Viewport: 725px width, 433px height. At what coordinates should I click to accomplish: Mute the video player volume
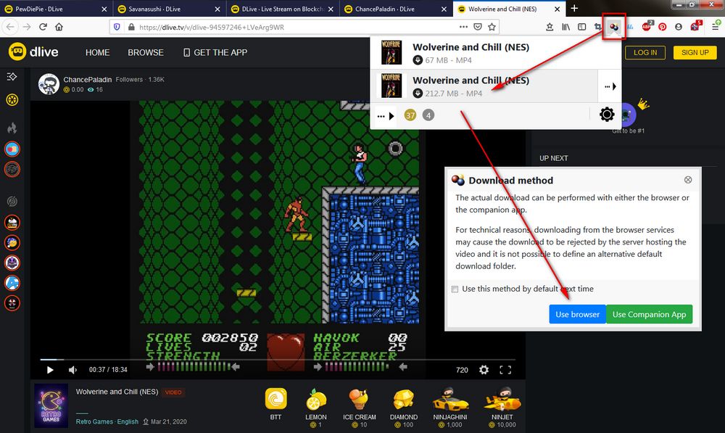click(72, 370)
